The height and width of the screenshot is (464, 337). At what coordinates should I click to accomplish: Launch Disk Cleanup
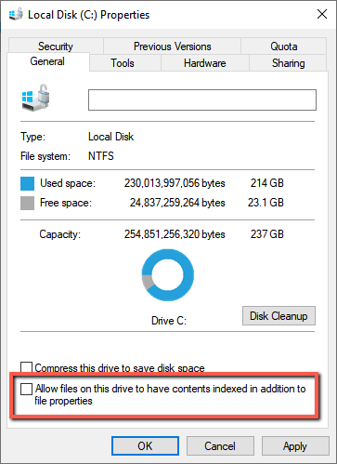tap(279, 316)
